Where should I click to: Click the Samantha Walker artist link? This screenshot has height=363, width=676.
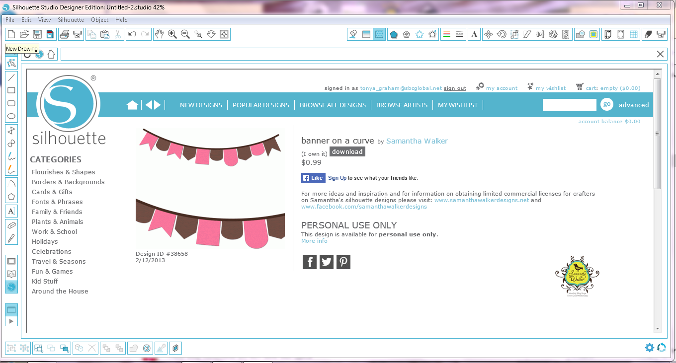pyautogui.click(x=417, y=141)
